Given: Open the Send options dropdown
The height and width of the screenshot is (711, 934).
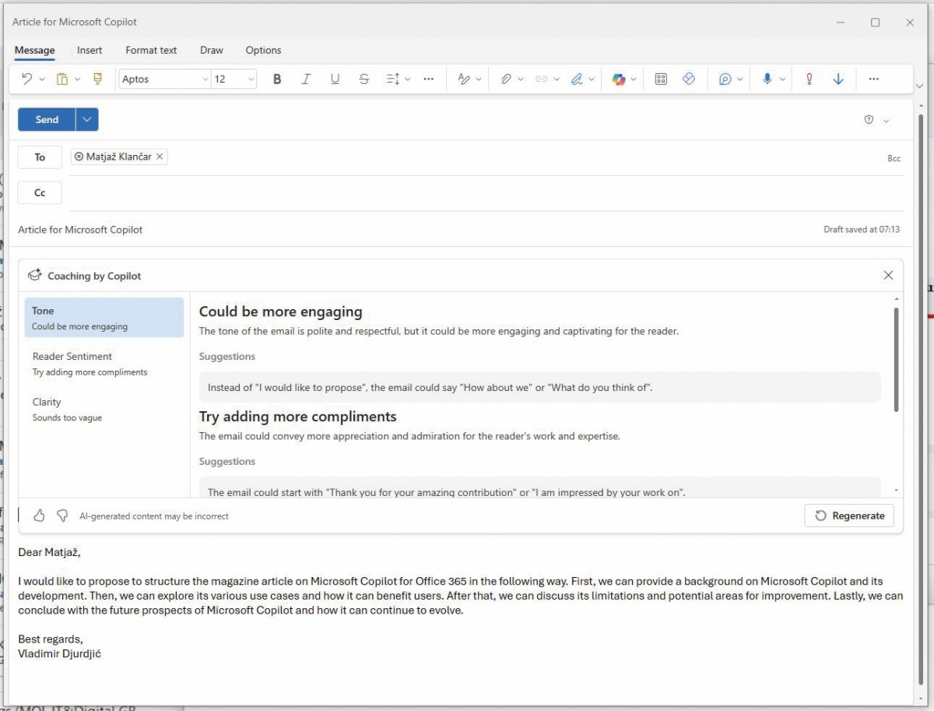Looking at the screenshot, I should pos(87,119).
